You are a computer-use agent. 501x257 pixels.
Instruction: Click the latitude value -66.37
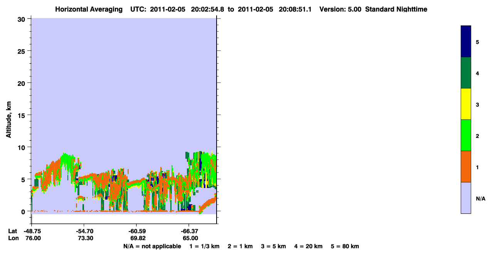click(x=189, y=231)
